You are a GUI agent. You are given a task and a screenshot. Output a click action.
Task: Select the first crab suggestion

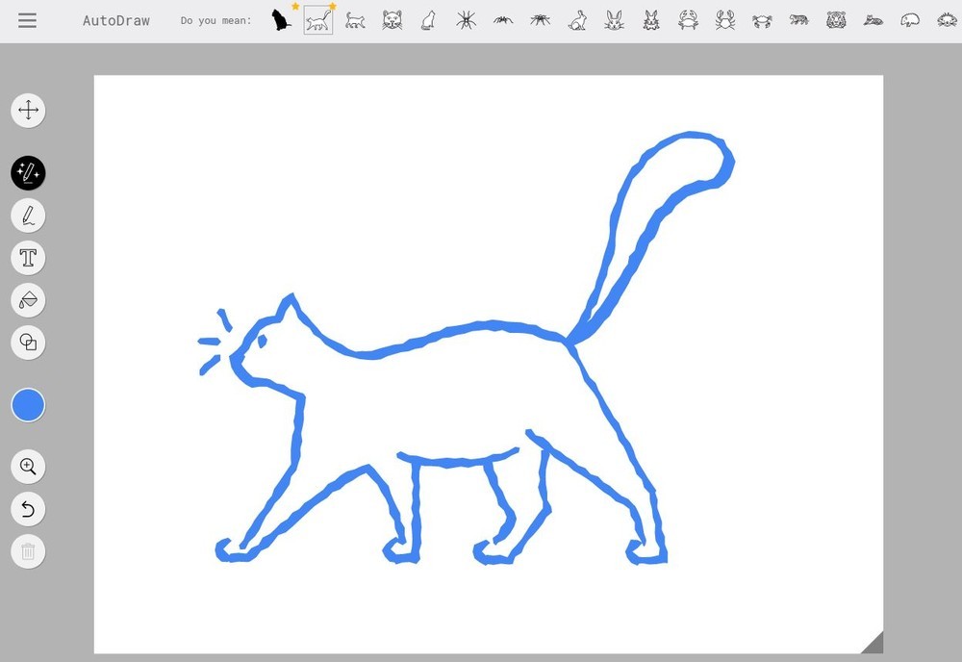(x=688, y=19)
